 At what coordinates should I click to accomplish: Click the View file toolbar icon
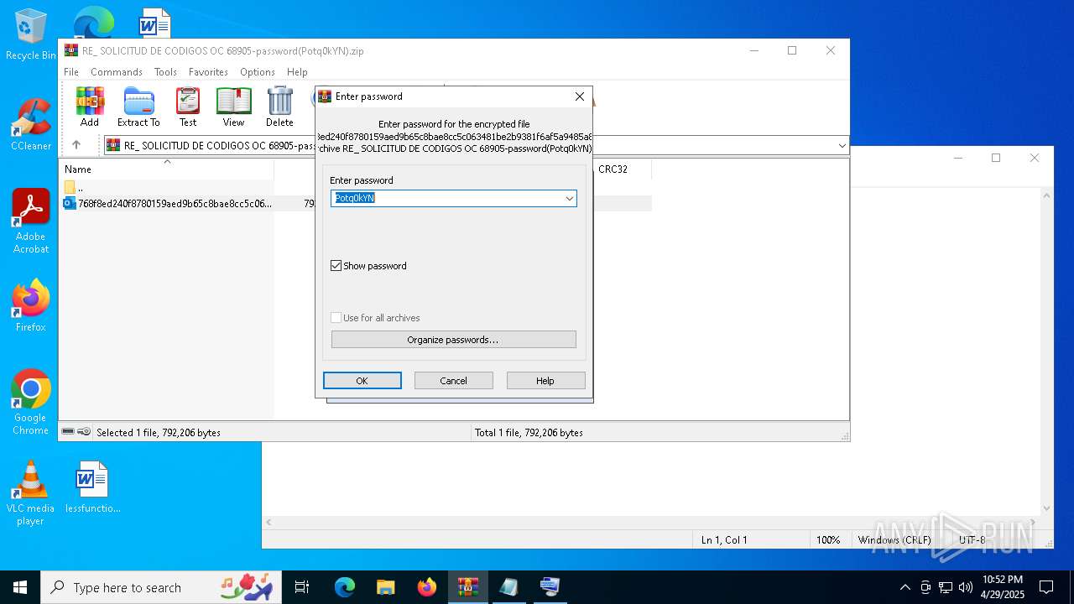(x=233, y=107)
